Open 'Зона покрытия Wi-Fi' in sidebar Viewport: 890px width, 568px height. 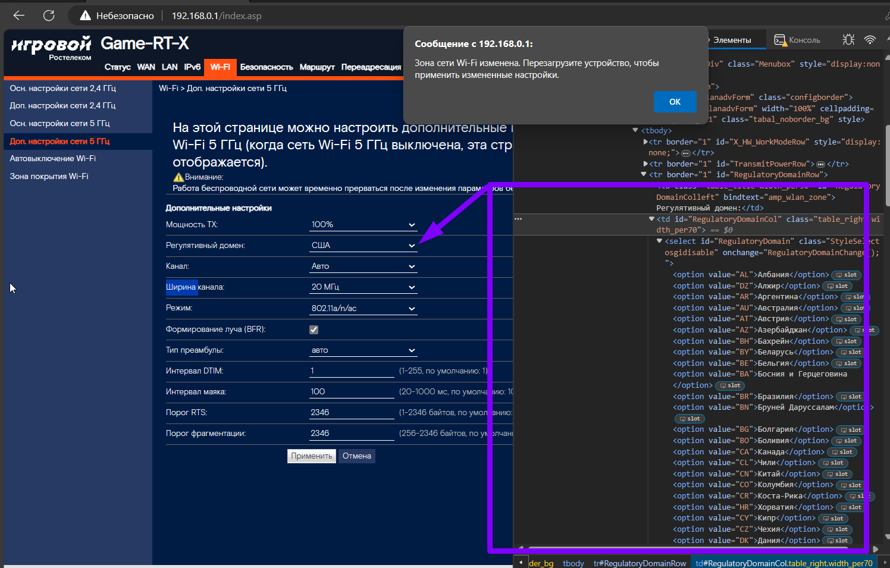(x=49, y=177)
